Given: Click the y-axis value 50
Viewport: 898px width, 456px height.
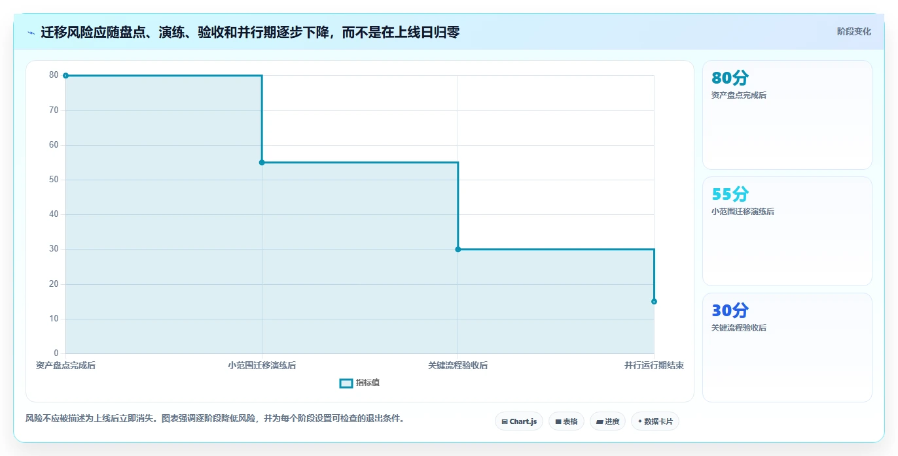Looking at the screenshot, I should pyautogui.click(x=54, y=180).
